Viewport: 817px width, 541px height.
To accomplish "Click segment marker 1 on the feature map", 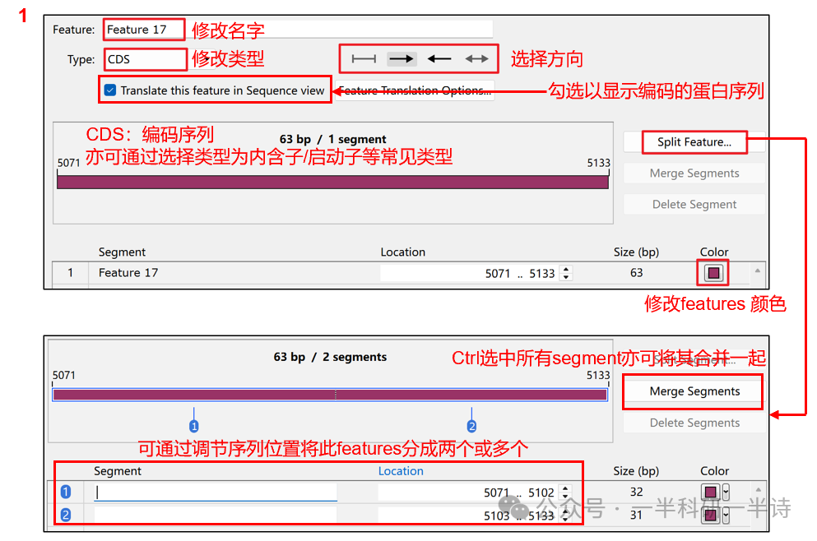I will tap(194, 425).
